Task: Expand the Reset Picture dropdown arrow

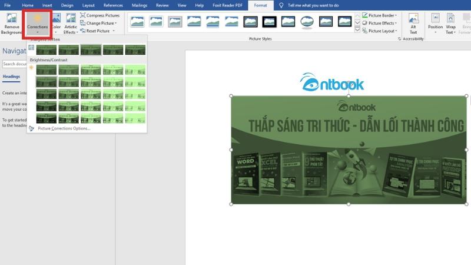Action: pos(114,31)
